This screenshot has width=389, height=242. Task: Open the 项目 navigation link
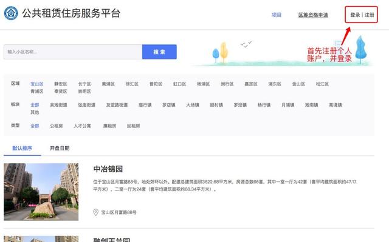(x=277, y=15)
